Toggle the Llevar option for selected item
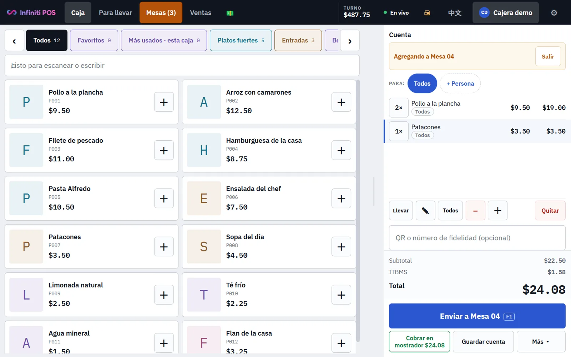Image resolution: width=571 pixels, height=357 pixels. tap(401, 211)
